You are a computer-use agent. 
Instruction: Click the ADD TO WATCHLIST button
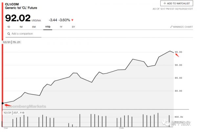click(177, 3)
